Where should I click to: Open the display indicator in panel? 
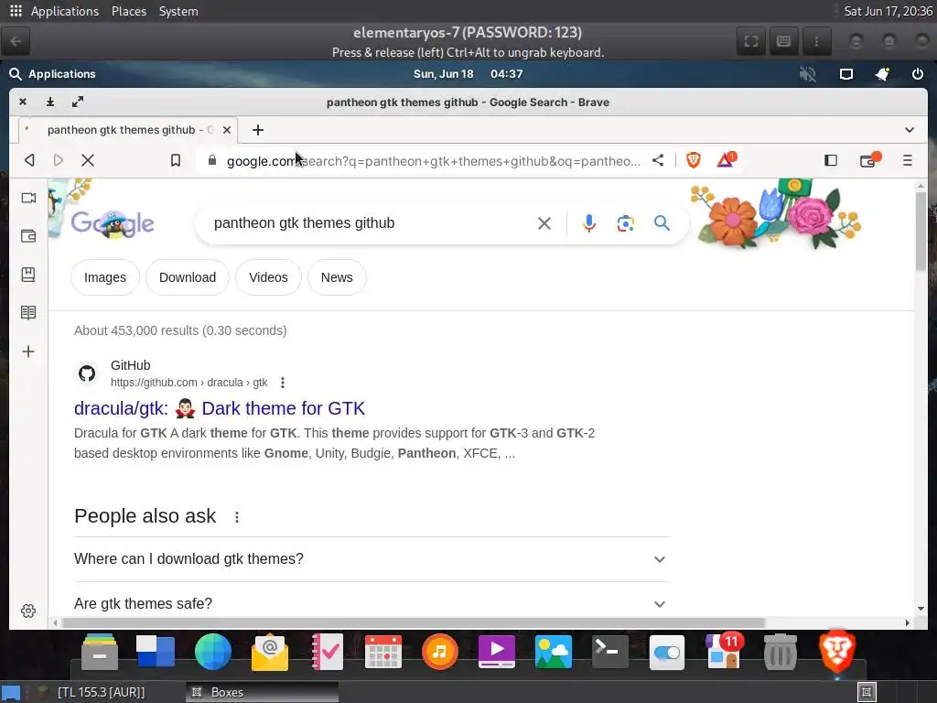coord(846,74)
